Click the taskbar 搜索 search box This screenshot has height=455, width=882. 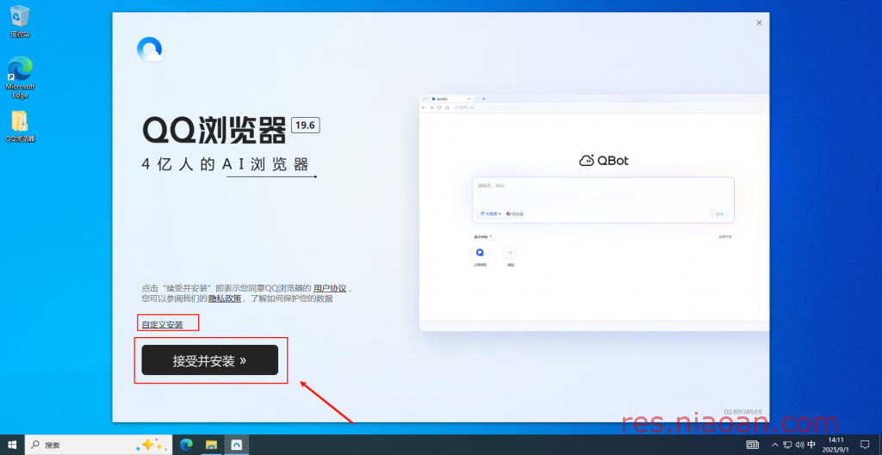(98, 445)
